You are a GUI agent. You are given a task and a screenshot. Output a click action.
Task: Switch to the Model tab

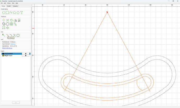pos(9,6)
